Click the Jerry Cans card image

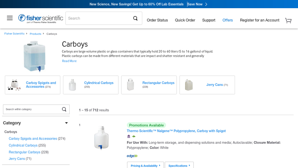coord(189,85)
